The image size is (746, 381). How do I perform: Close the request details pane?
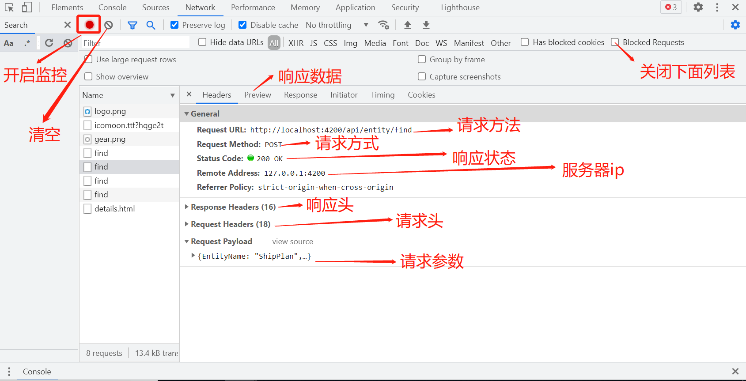[x=189, y=94]
